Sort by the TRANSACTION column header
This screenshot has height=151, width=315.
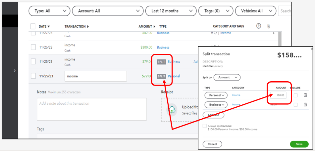pyautogui.click(x=77, y=26)
